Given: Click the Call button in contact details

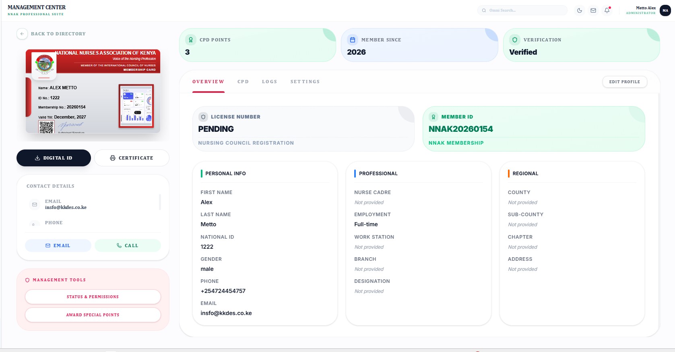Looking at the screenshot, I should (x=128, y=246).
